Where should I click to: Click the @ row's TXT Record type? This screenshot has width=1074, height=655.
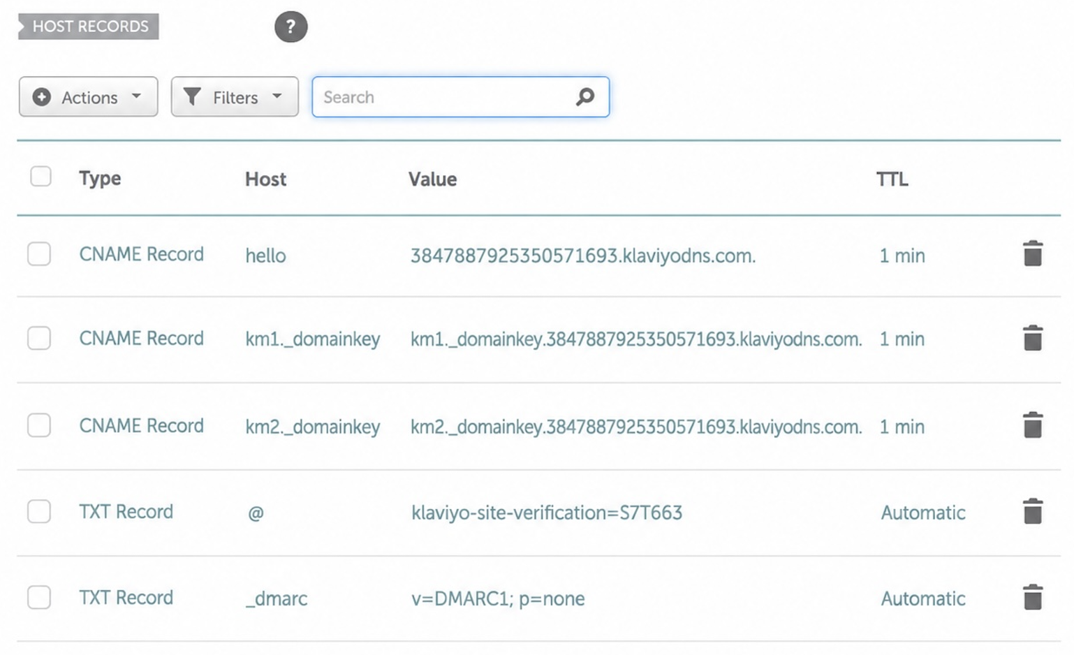[x=126, y=512]
